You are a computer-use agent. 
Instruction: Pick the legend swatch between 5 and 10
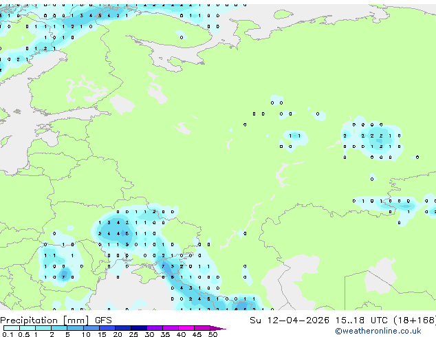tap(75, 328)
